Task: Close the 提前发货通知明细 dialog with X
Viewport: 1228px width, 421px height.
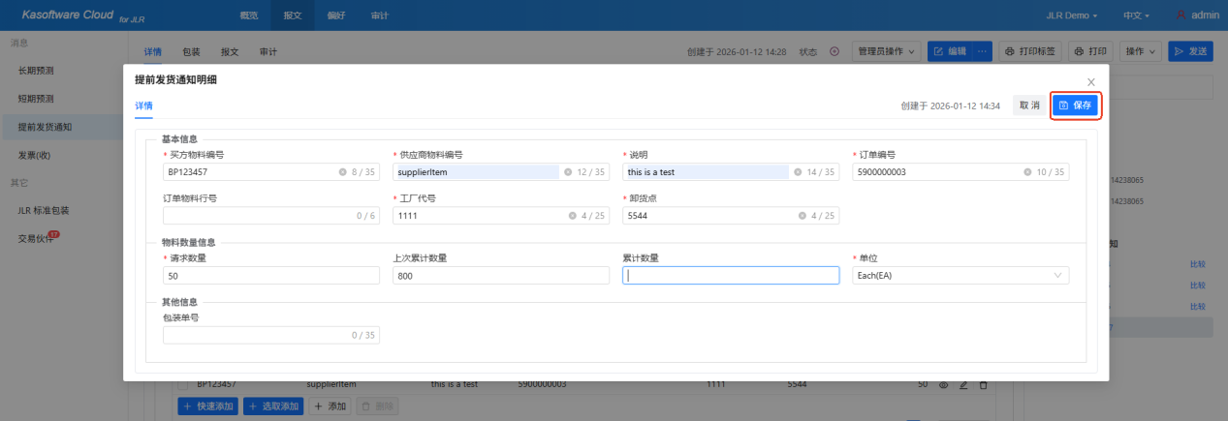Action: (x=1091, y=82)
